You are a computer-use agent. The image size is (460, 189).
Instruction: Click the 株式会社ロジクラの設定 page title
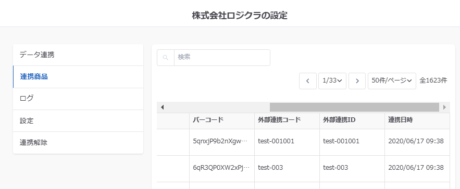pos(240,15)
